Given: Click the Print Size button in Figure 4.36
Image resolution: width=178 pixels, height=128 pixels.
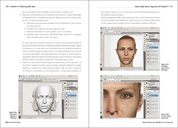Looking at the screenshot, I should [54, 79].
